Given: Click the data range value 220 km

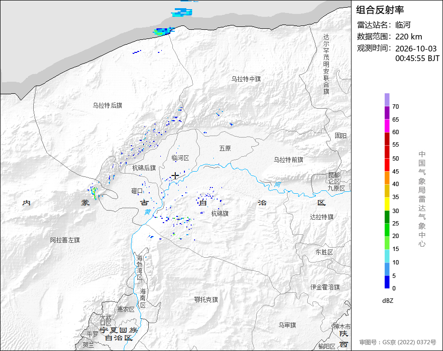Looking at the screenshot, I should click(x=408, y=37).
